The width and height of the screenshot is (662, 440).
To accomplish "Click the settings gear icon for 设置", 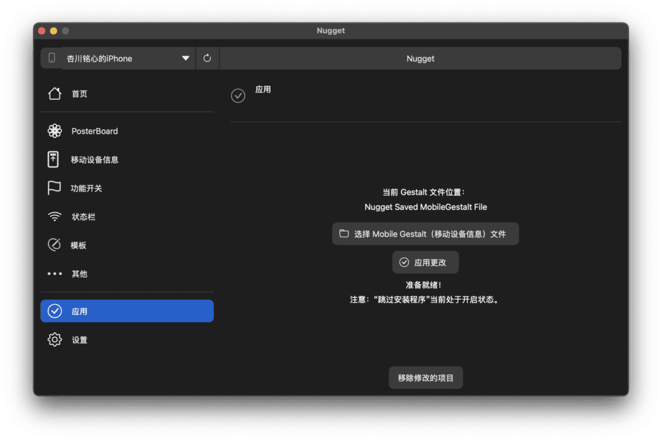I will pos(55,339).
